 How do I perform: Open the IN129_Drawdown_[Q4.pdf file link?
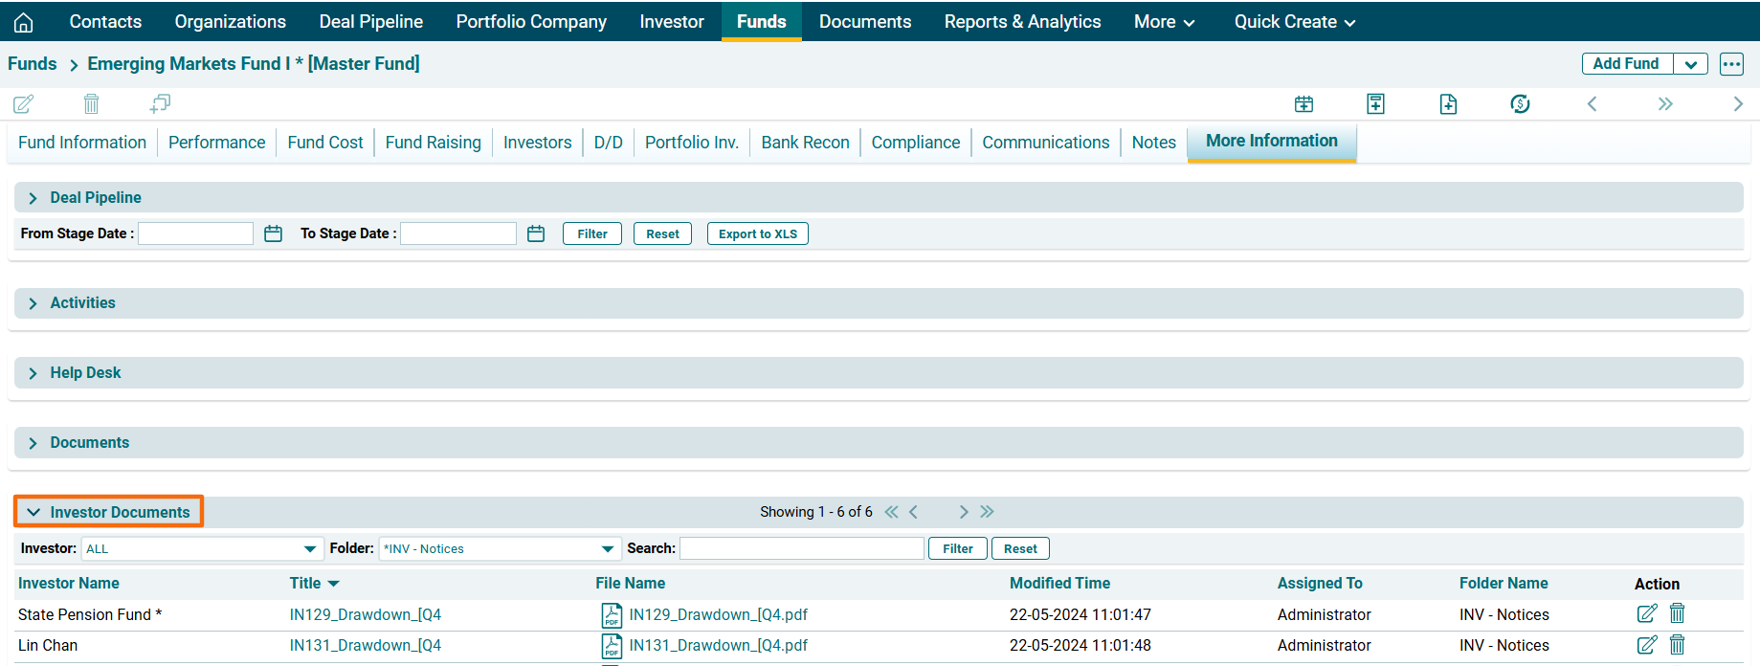point(718,614)
